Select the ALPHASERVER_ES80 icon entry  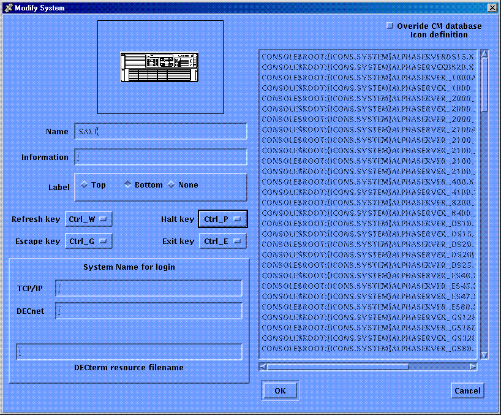coord(367,307)
